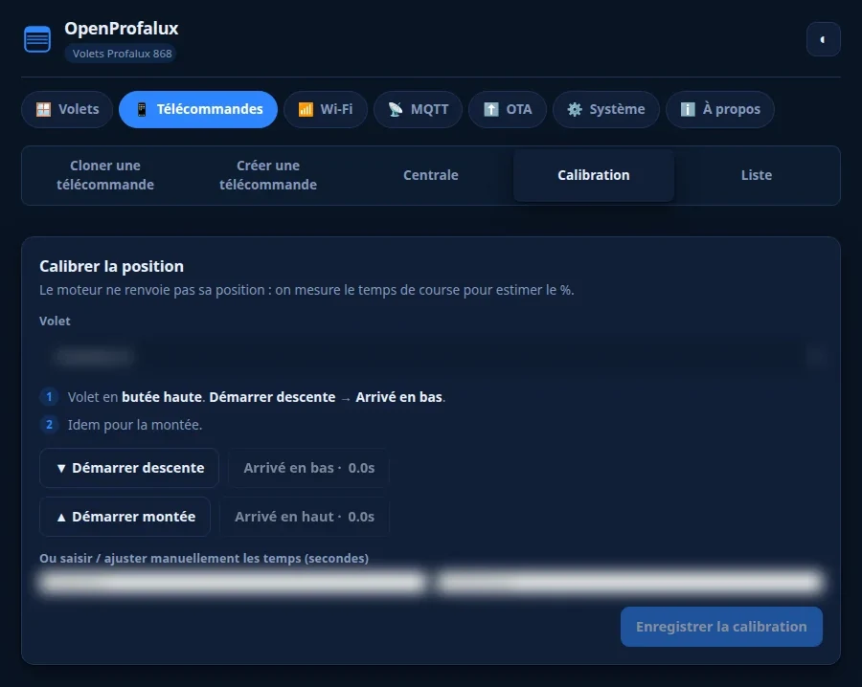Open the Volet selection dropdown

pos(431,356)
